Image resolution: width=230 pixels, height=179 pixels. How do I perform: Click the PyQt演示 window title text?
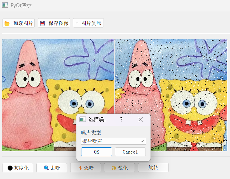tap(21, 5)
